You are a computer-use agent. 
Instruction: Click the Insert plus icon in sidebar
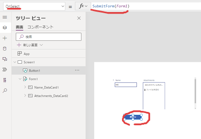(5, 38)
